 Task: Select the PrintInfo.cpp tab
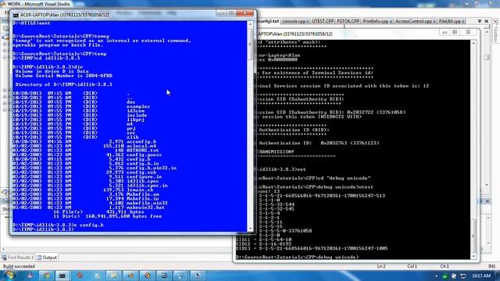tap(377, 21)
